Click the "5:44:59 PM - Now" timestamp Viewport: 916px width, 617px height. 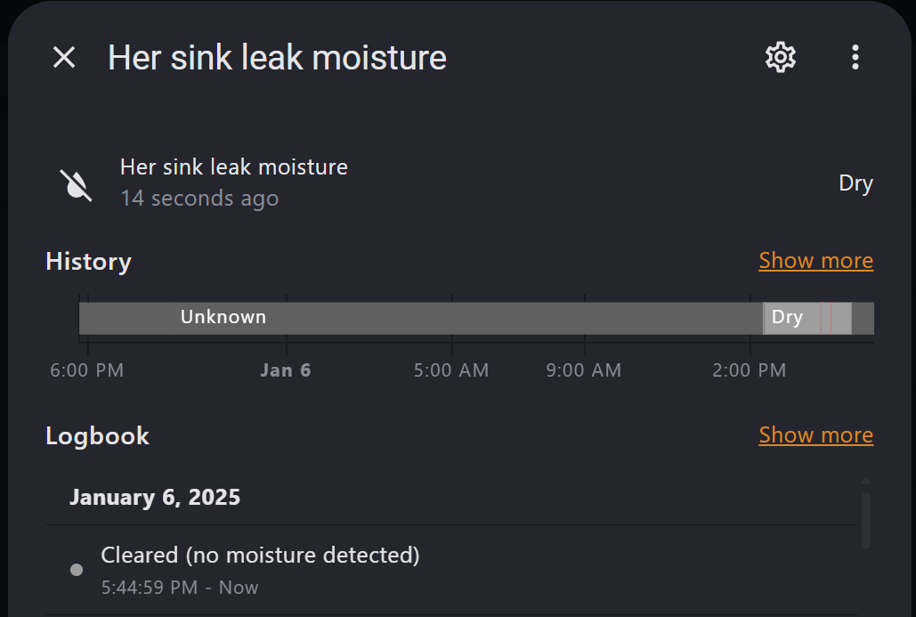point(180,588)
